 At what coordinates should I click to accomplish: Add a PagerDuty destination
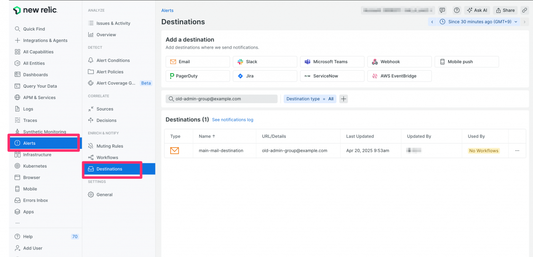tap(198, 76)
